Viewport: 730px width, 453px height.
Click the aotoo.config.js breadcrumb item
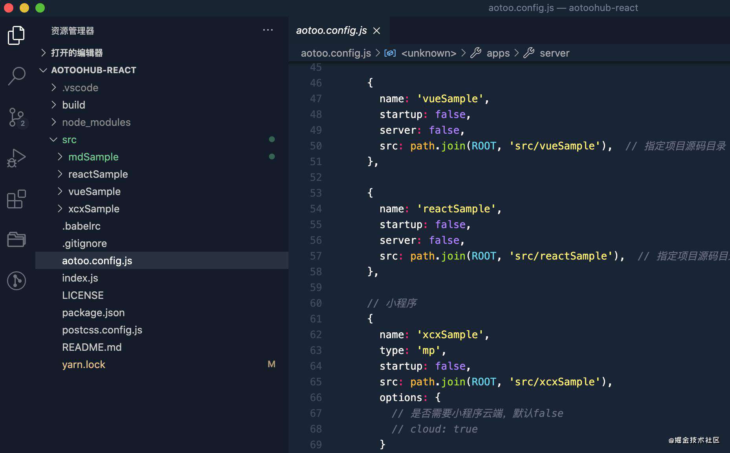pos(336,53)
